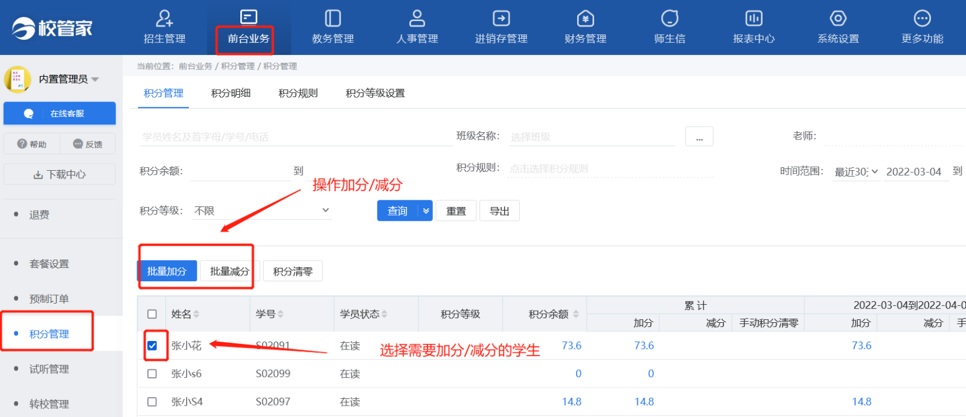The width and height of the screenshot is (966, 417).
Task: Click the 反馈 chat bubble icon
Action: coord(78,144)
